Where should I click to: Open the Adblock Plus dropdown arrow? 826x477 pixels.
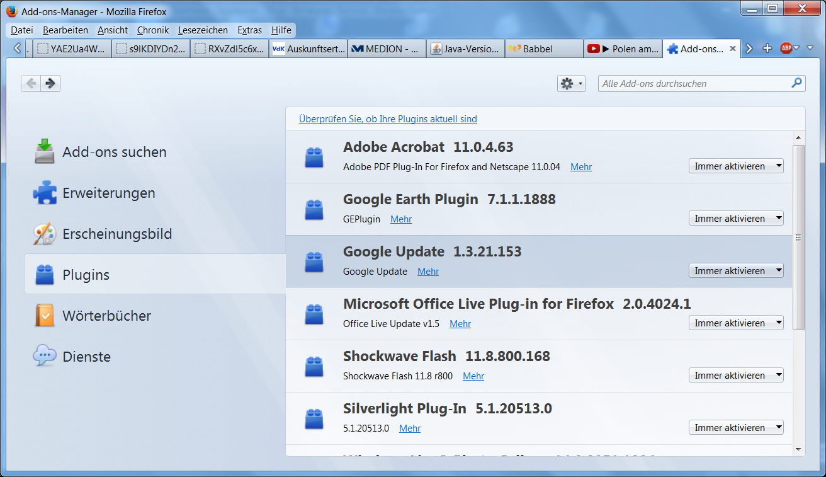pos(796,49)
